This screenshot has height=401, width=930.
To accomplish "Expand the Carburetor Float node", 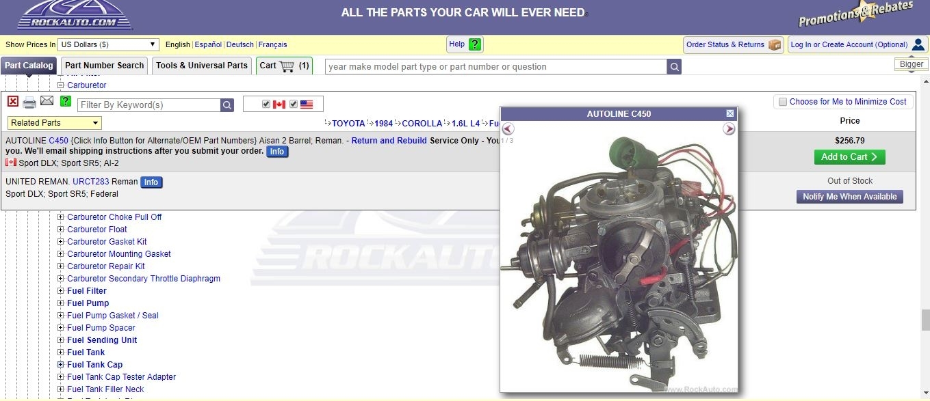I will coord(60,230).
